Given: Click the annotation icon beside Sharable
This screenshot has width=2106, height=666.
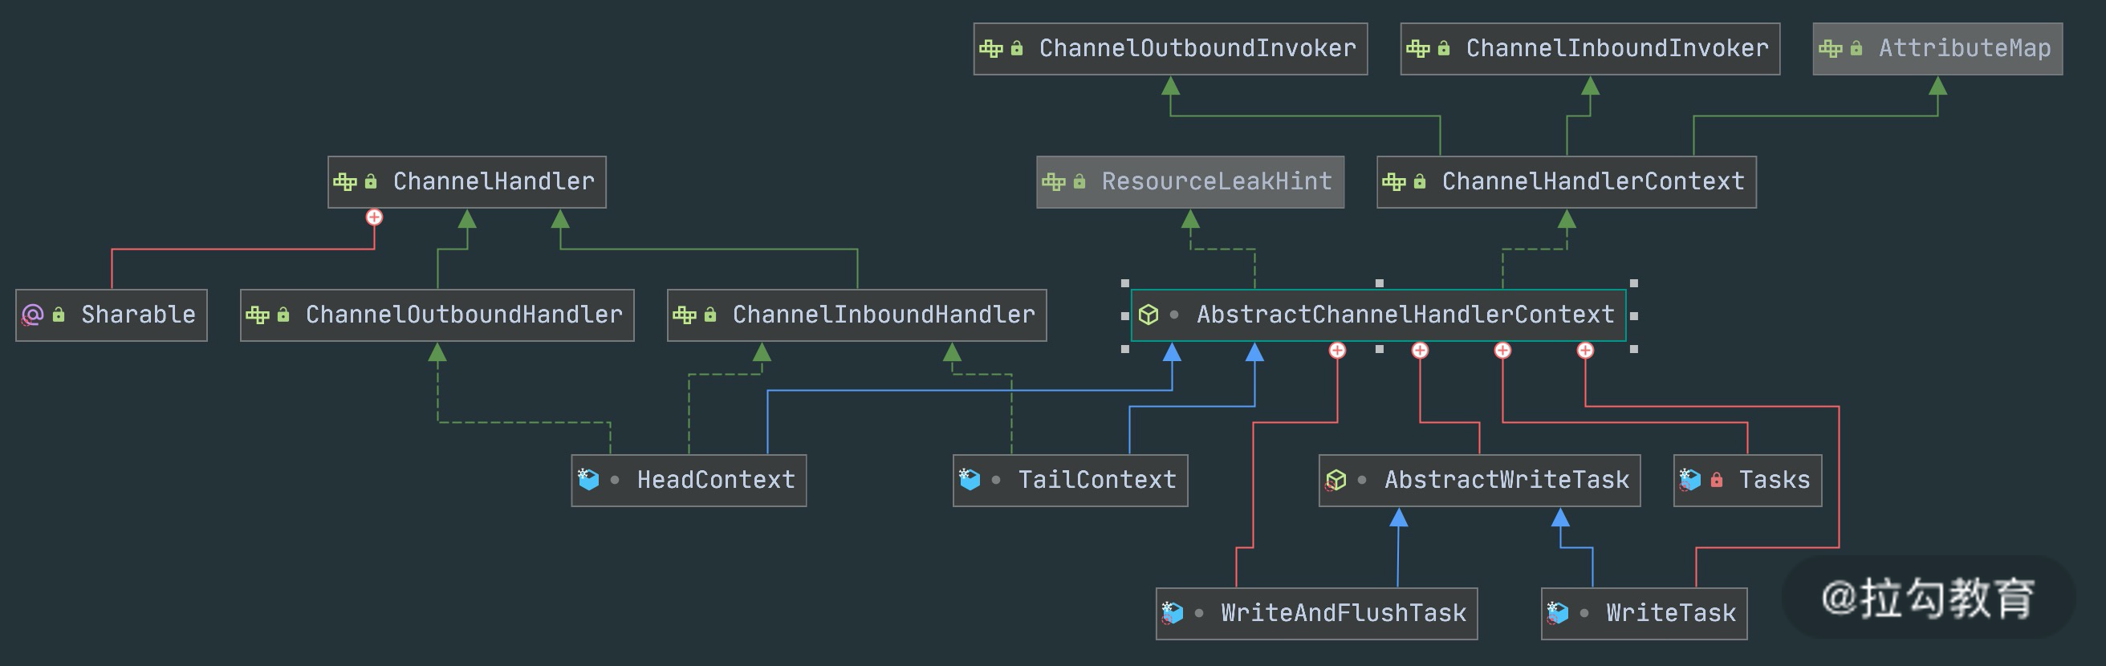Looking at the screenshot, I should [x=32, y=315].
